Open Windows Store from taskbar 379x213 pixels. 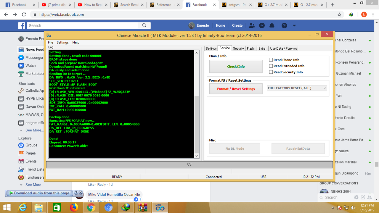(x=57, y=207)
